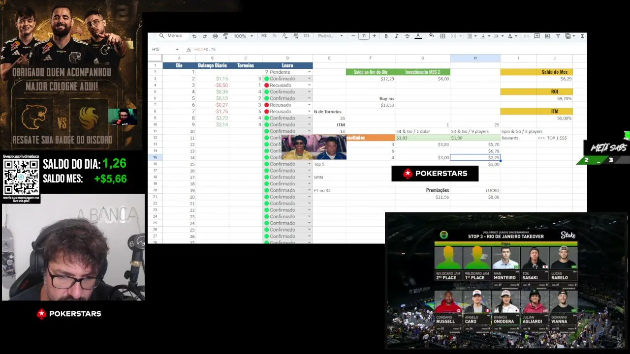
Task: Click the font size field showing 11
Action: pyautogui.click(x=364, y=36)
